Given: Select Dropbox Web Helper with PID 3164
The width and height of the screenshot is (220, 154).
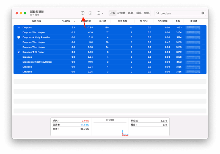Looking at the screenshot, I should coord(110,32).
